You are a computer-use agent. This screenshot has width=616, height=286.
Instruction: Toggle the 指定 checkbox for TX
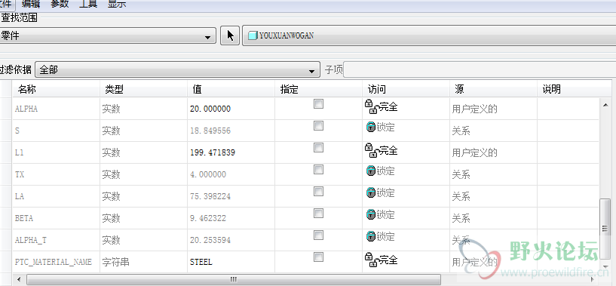point(318,170)
